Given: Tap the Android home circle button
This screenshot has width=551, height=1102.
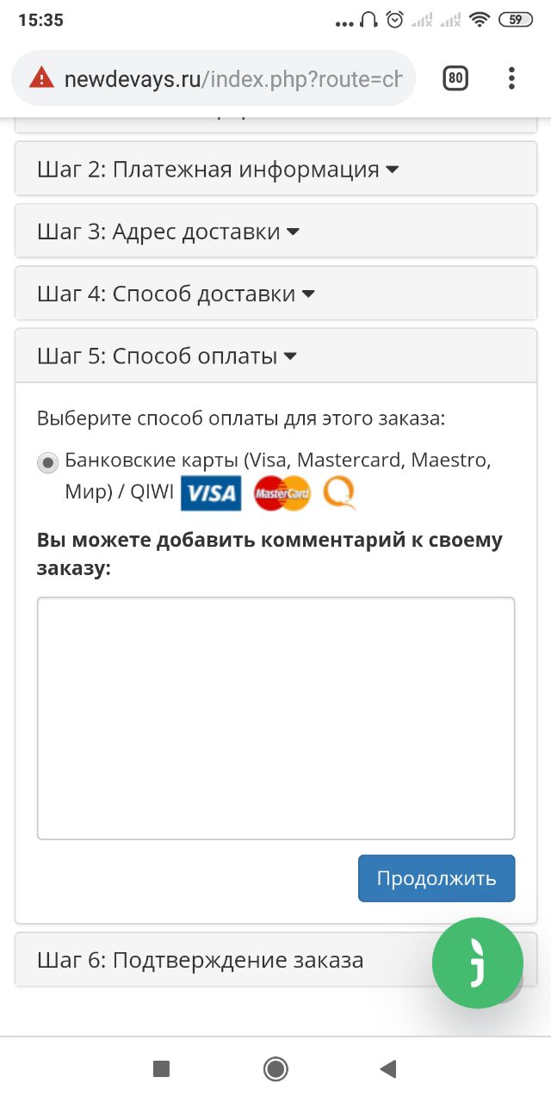Looking at the screenshot, I should pyautogui.click(x=275, y=1069).
